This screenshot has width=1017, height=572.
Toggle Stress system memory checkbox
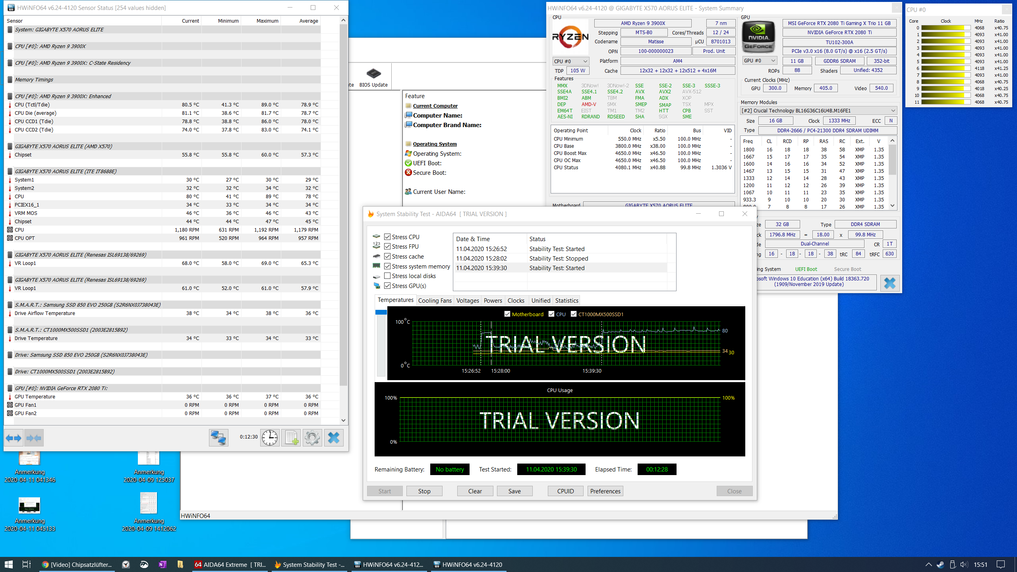coord(387,266)
